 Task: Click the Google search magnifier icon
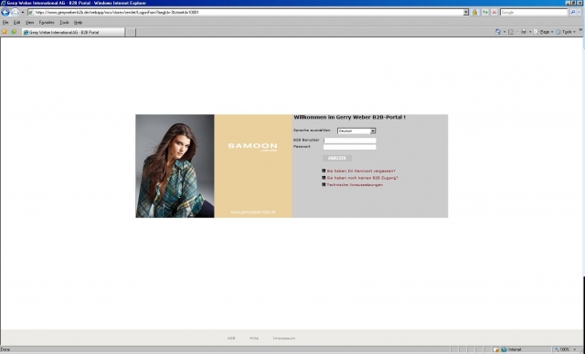click(573, 12)
